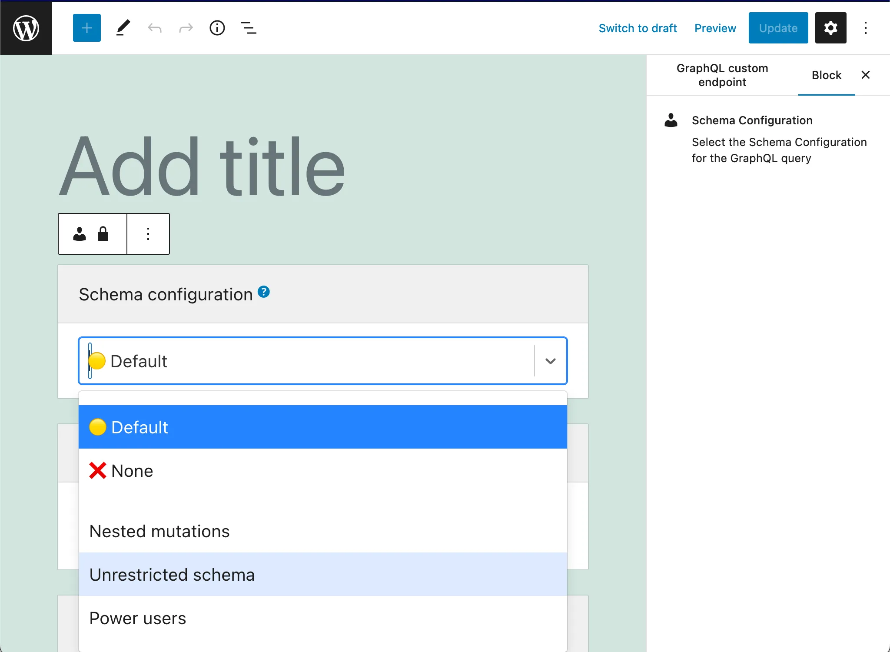Click the Undo arrow icon
Image resolution: width=890 pixels, height=652 pixels.
coord(154,28)
